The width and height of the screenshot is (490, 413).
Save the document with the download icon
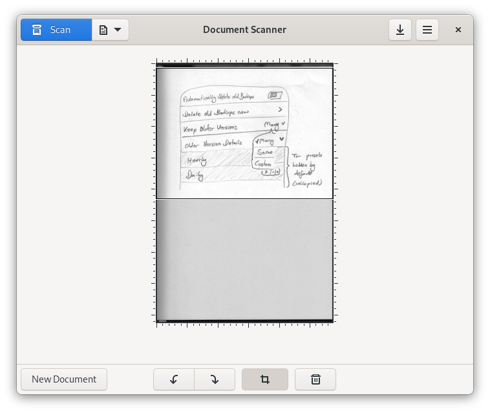coord(400,30)
